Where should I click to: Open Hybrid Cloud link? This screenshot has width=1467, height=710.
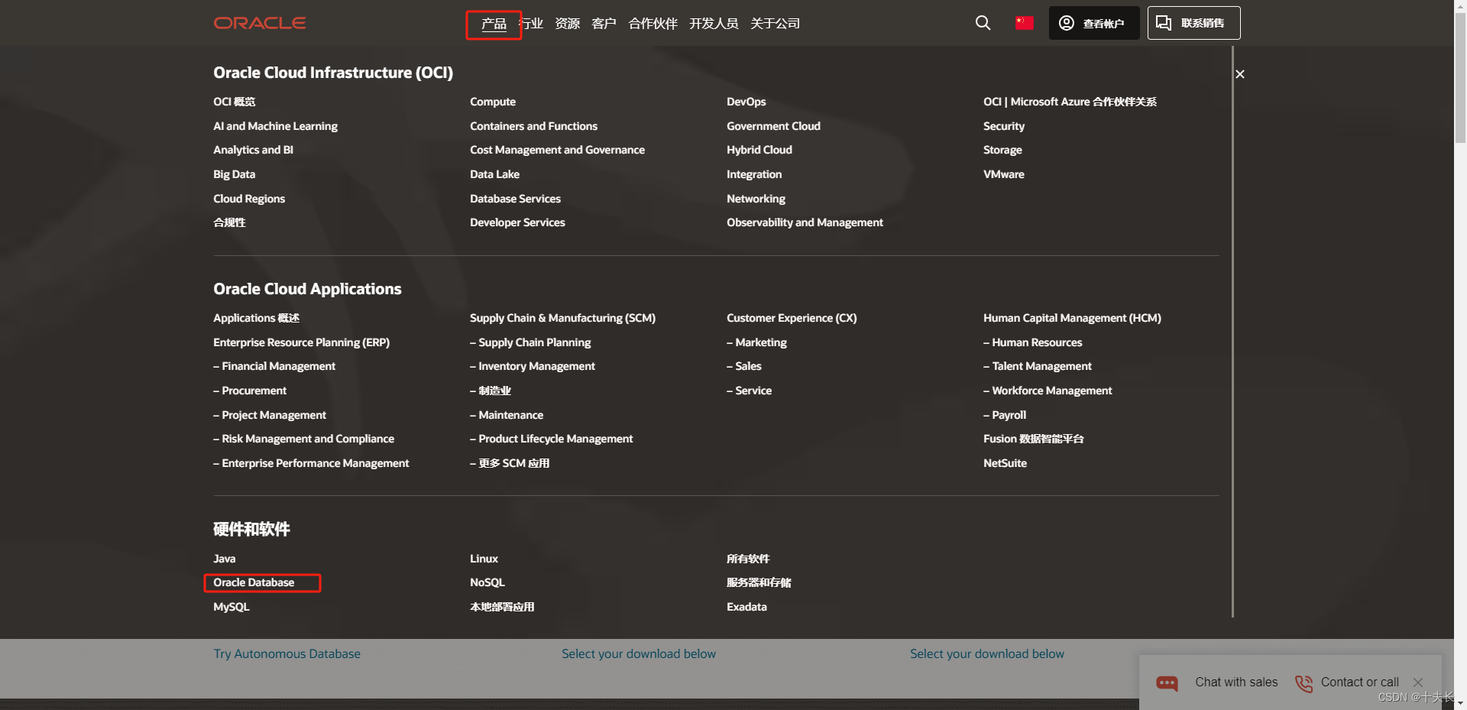759,150
